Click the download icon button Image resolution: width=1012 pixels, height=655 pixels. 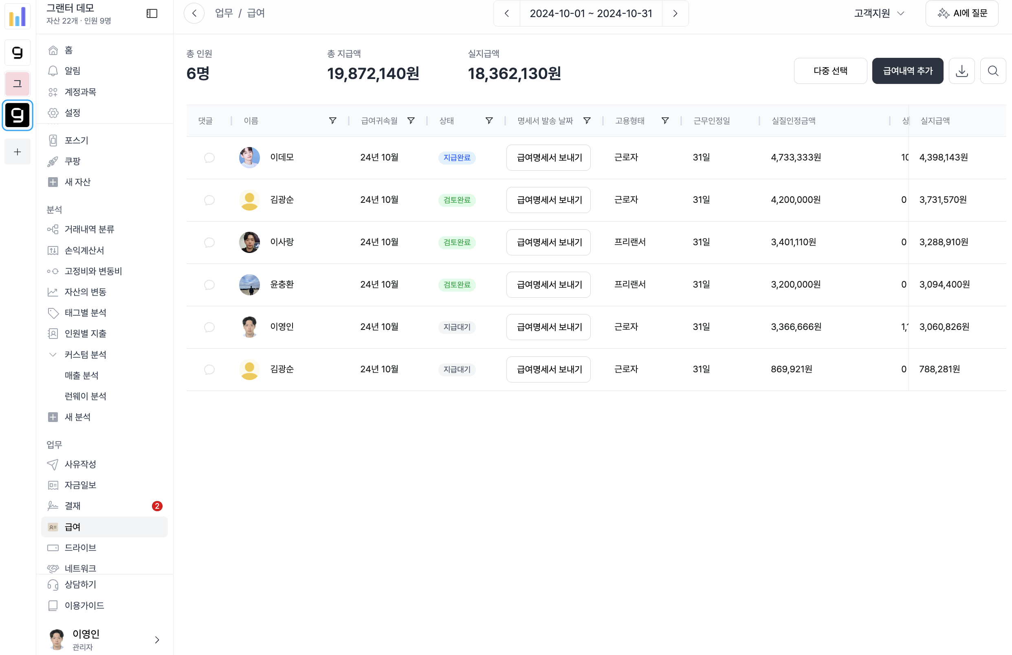tap(961, 71)
